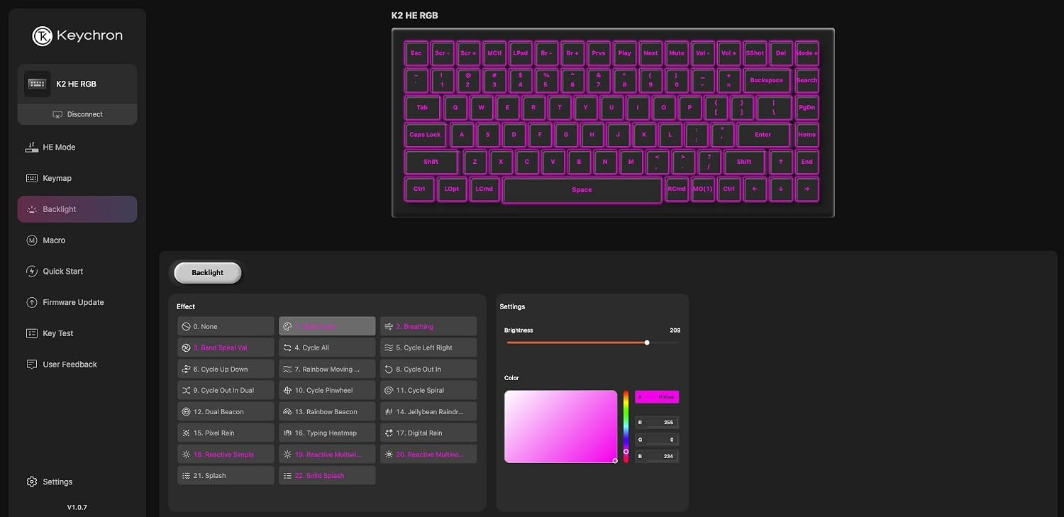The height and width of the screenshot is (517, 1064).
Task: Click the Backlight tab pill
Action: [207, 272]
